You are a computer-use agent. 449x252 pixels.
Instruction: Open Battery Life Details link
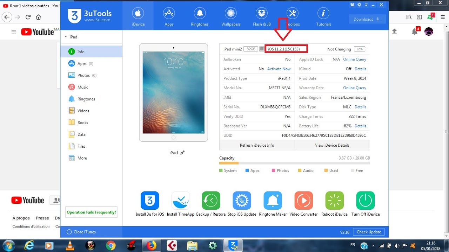360,126
